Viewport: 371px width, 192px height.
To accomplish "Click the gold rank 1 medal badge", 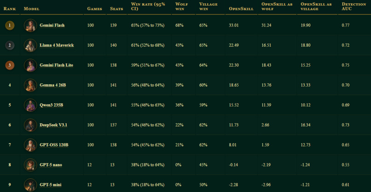I will 10,25.
